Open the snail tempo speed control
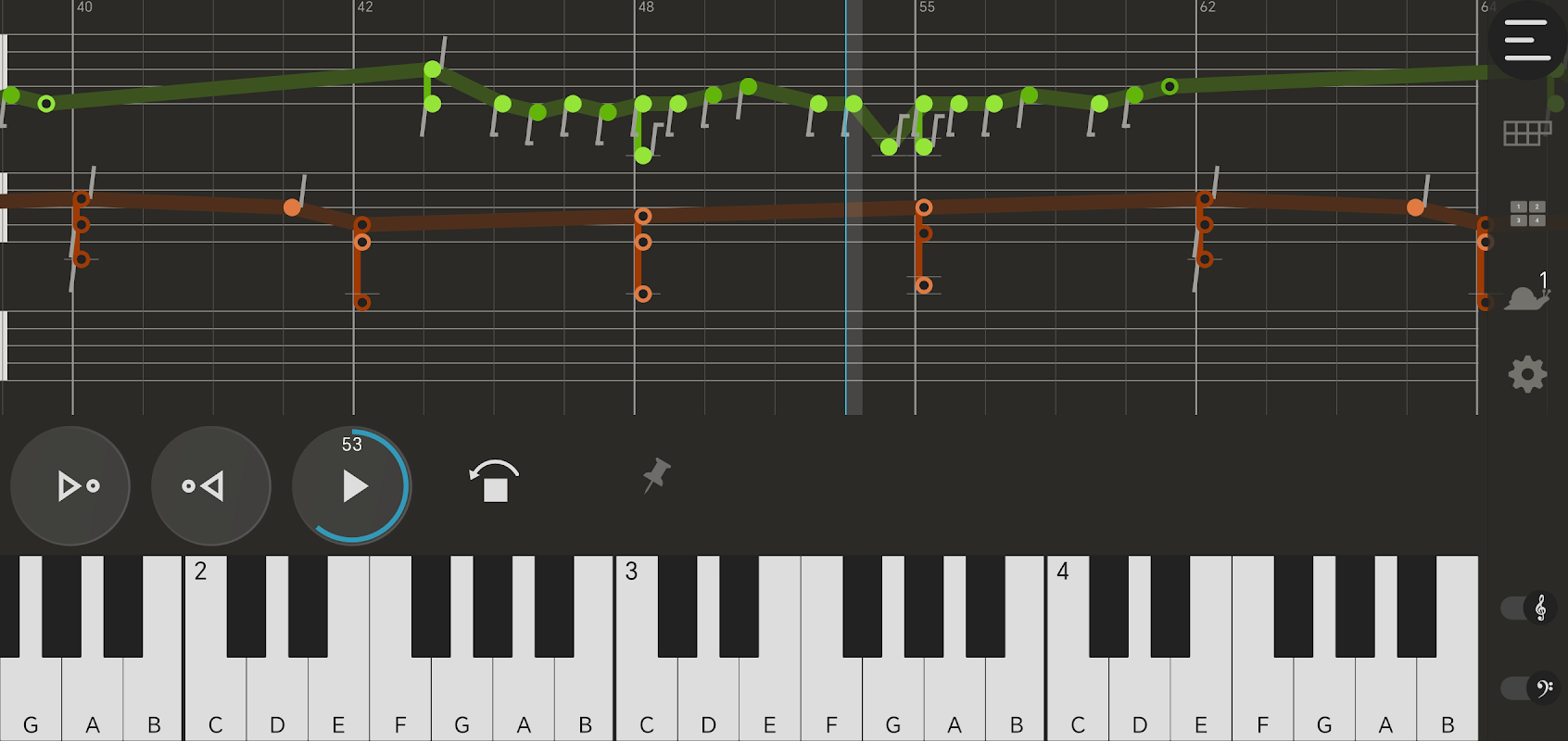The height and width of the screenshot is (741, 1568). click(x=1527, y=292)
